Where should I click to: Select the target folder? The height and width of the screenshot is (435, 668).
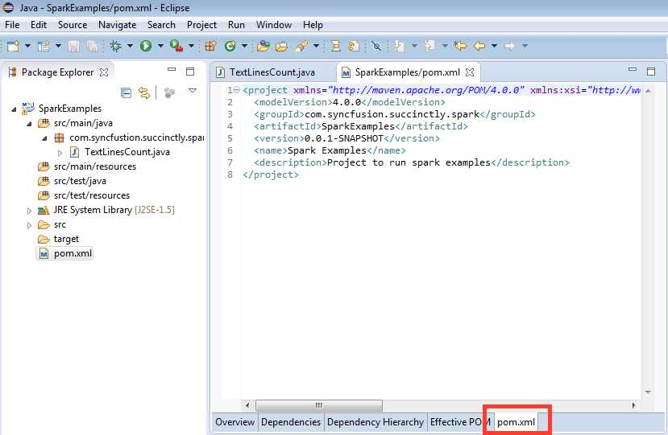click(59, 239)
